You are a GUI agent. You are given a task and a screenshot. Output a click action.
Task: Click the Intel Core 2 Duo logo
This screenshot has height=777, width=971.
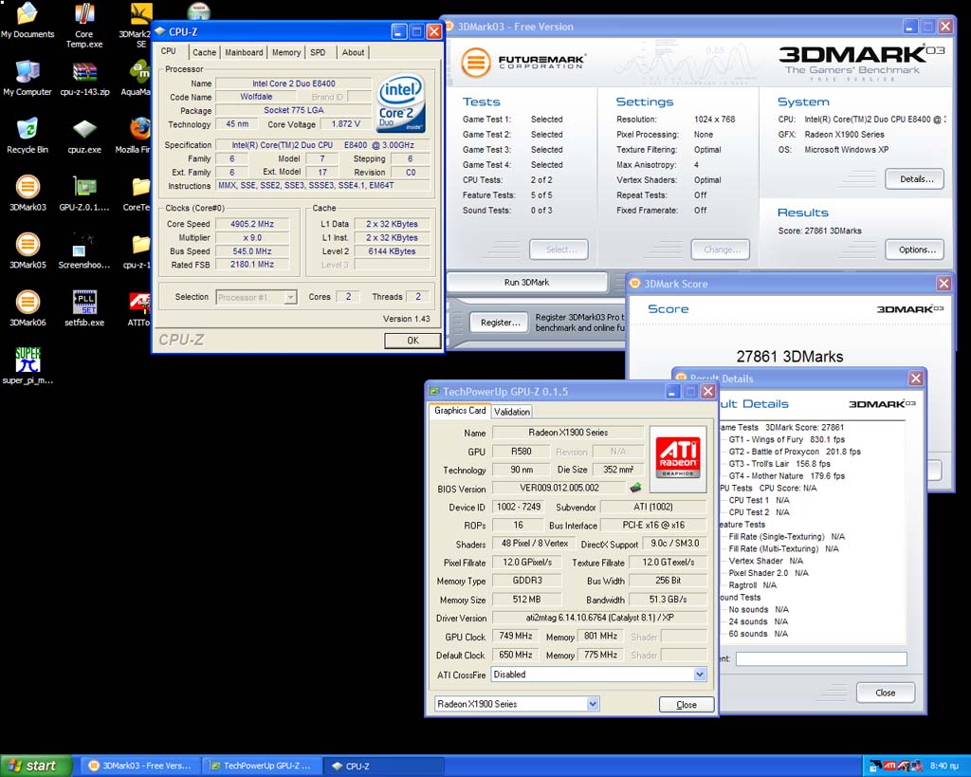pyautogui.click(x=401, y=102)
